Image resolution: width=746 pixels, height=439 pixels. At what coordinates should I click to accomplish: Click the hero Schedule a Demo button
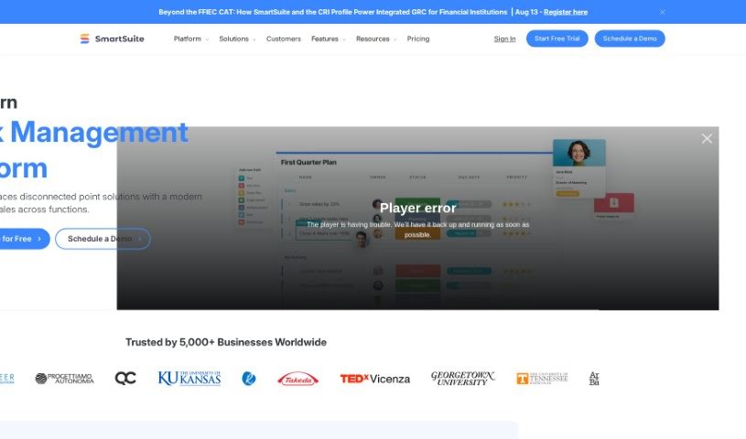pyautogui.click(x=103, y=239)
